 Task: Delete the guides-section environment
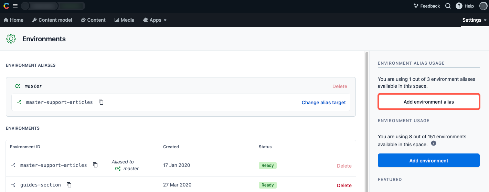[344, 185]
